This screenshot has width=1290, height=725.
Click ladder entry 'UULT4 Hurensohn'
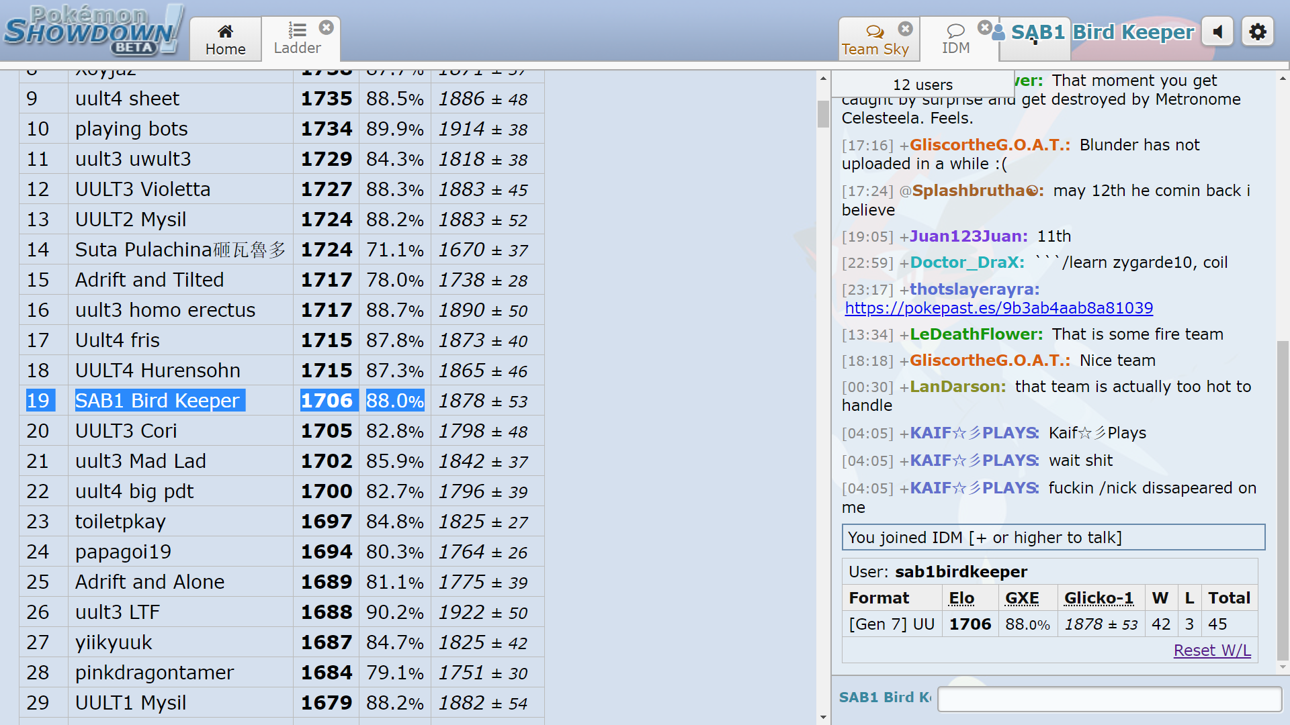coord(157,371)
